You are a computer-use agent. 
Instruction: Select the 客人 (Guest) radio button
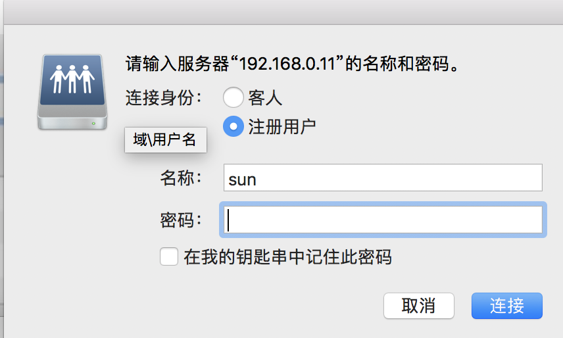coord(233,98)
